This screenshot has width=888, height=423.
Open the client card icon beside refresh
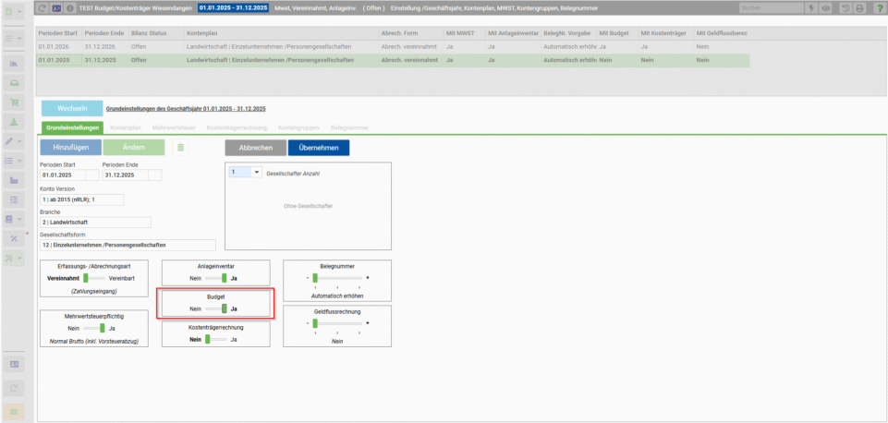(56, 8)
